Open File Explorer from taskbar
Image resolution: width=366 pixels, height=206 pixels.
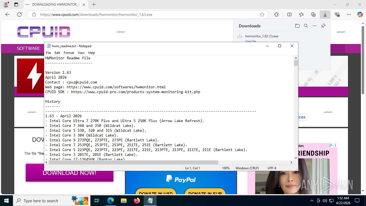(x=124, y=201)
